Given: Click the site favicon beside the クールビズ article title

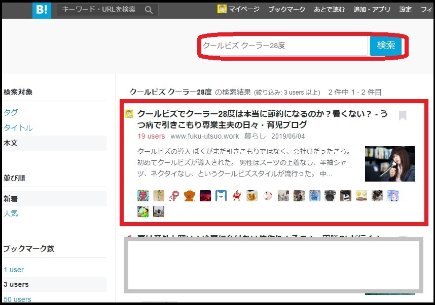Looking at the screenshot, I should click(129, 114).
